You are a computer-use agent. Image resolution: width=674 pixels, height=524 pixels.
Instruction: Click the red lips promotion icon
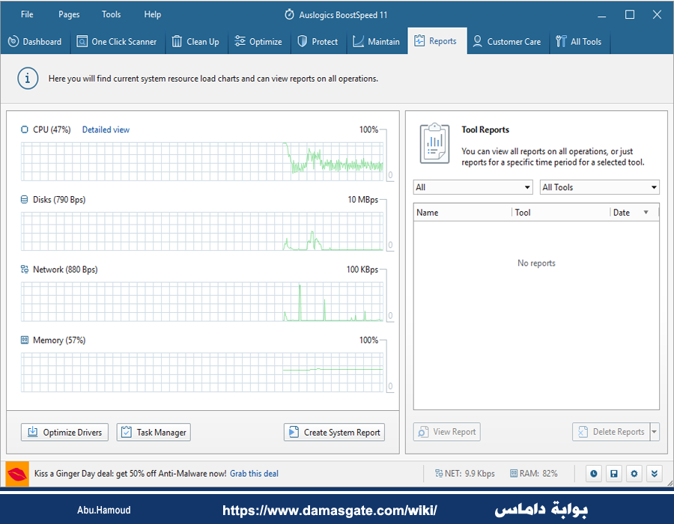pos(17,474)
